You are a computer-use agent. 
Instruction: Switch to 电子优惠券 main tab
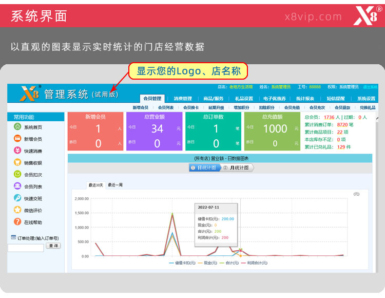click(x=275, y=99)
